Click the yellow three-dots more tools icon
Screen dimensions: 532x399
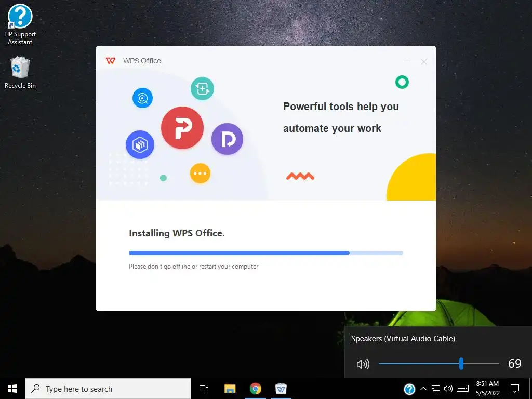(x=200, y=174)
